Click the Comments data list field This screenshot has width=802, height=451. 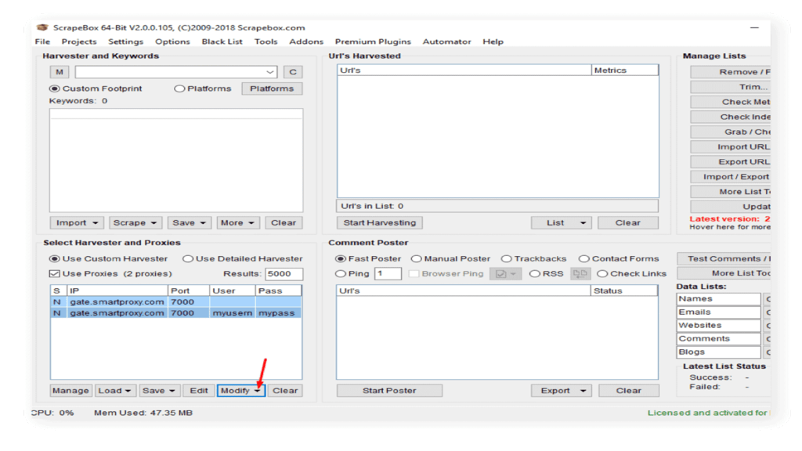[719, 338]
